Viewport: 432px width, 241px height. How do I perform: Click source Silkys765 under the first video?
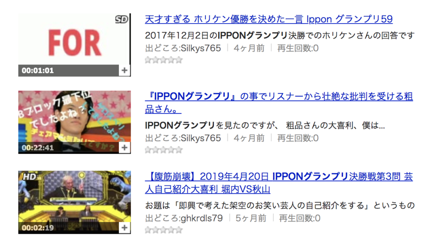click(183, 48)
